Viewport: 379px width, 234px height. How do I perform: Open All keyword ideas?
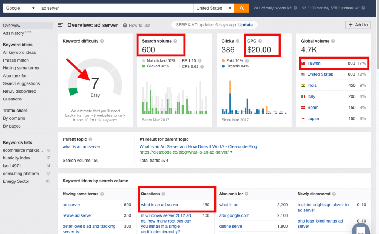pos(19,52)
